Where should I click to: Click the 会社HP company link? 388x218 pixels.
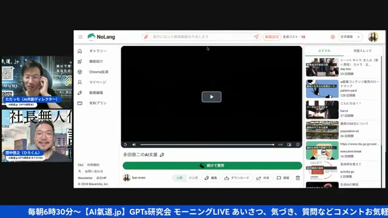101,178
